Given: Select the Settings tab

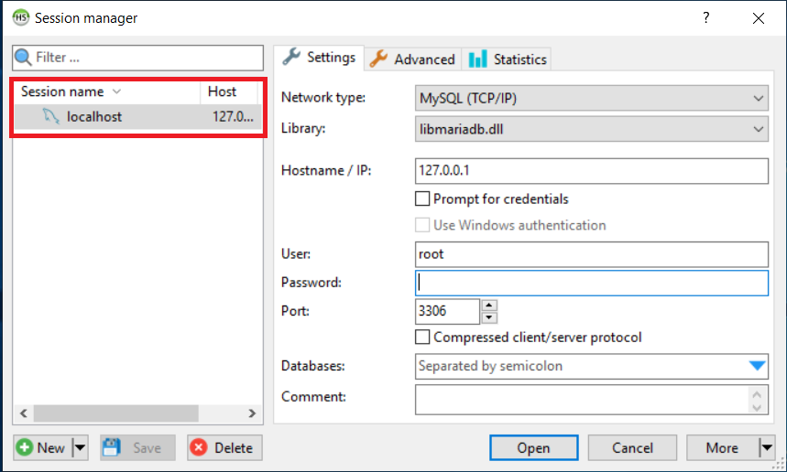Looking at the screenshot, I should (319, 58).
